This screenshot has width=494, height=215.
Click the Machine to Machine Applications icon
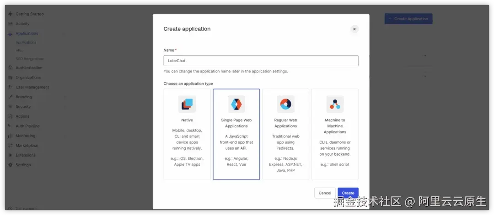[x=335, y=104]
